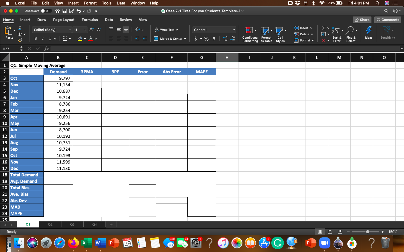Open Conditional Formatting
The image size is (404, 252).
click(x=250, y=35)
